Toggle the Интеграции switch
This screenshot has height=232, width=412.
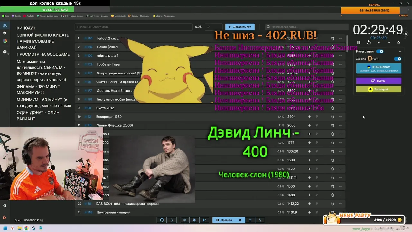click(x=380, y=51)
